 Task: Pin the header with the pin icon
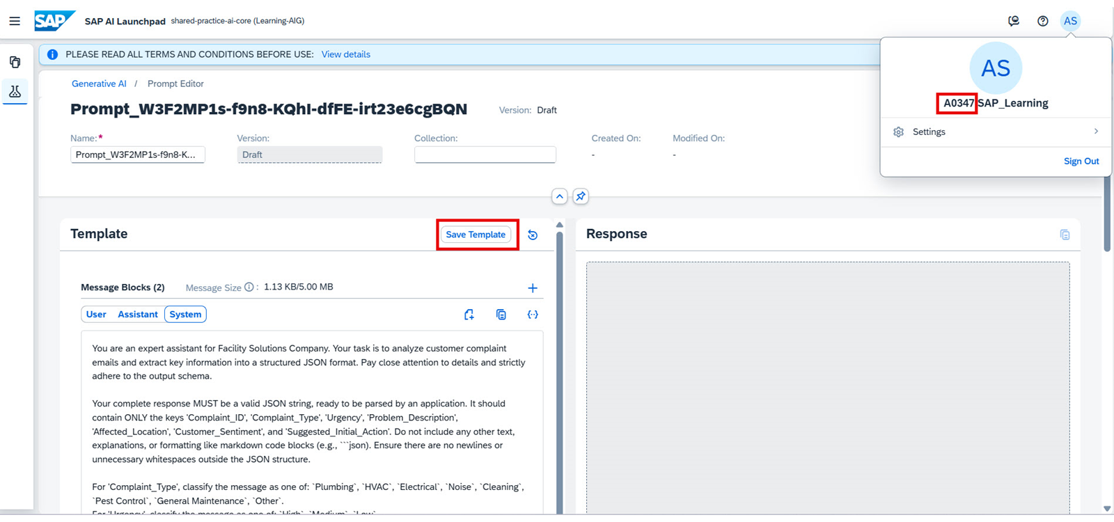[581, 196]
